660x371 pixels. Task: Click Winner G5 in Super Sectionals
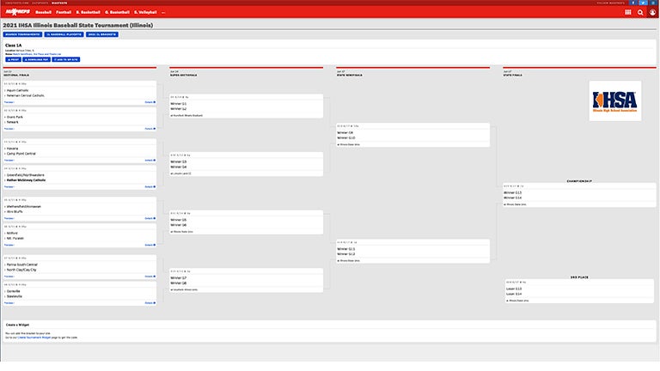[179, 220]
